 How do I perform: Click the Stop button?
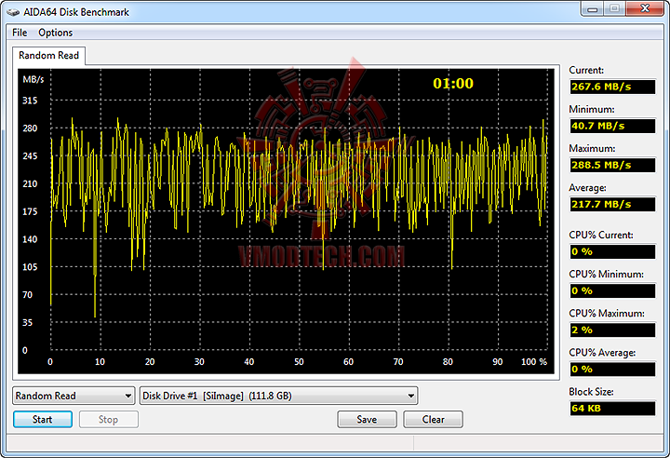(109, 420)
